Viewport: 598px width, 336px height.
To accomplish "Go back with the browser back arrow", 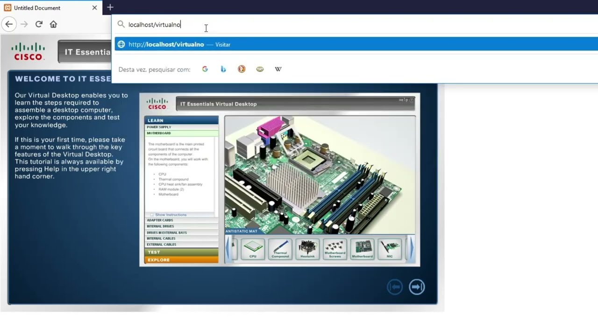I will point(9,24).
